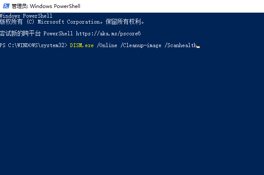This screenshot has height=175, width=264.
Task: Click the "Windows PowerShell" banner line in console
Action: (x=26, y=16)
